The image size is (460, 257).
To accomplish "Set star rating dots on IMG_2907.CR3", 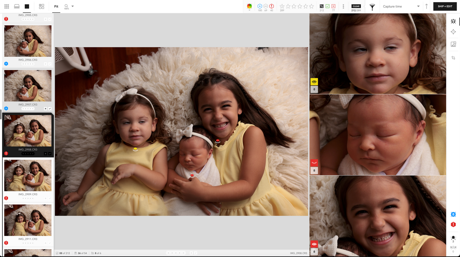I will [28, 109].
